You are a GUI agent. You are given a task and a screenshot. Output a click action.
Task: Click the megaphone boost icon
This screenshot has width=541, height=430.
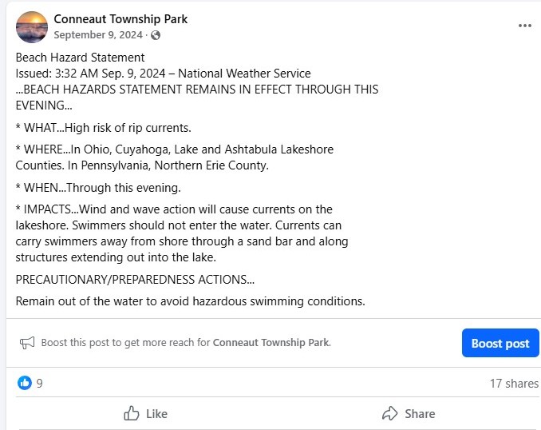(x=27, y=343)
